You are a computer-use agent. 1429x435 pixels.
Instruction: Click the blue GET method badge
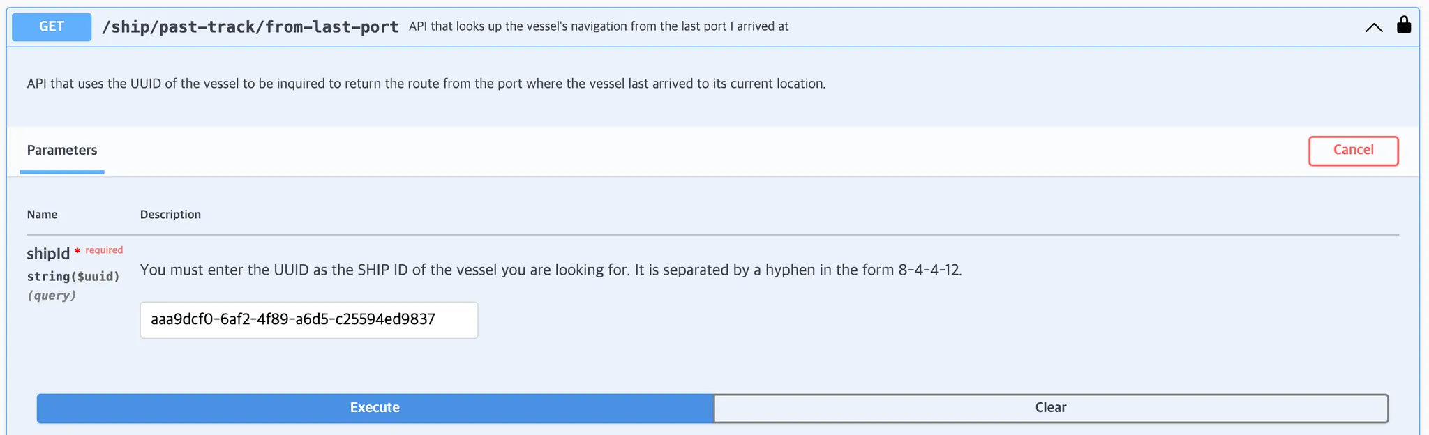point(52,26)
